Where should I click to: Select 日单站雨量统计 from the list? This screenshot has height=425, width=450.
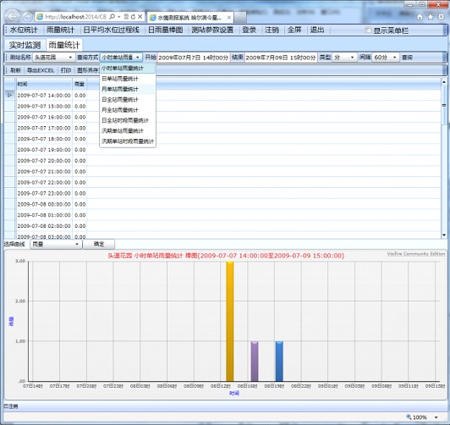click(128, 79)
